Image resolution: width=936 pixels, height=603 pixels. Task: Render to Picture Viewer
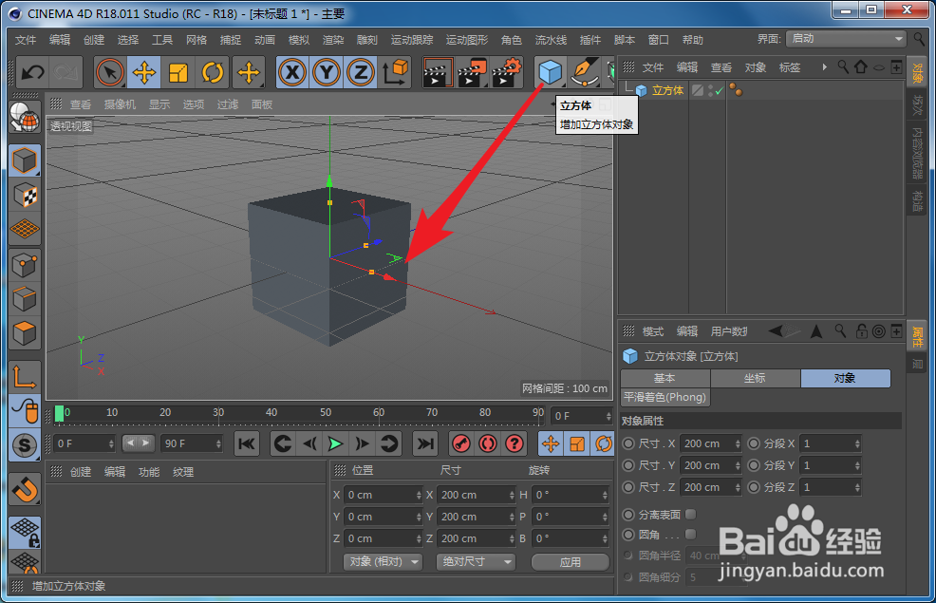(x=472, y=73)
